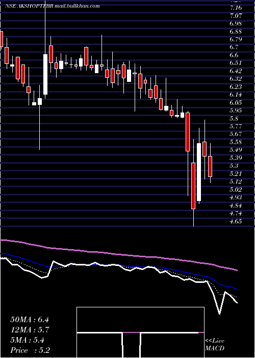Select the 5.12 price axis label
The width and height of the screenshot is (255, 358).
click(236, 182)
